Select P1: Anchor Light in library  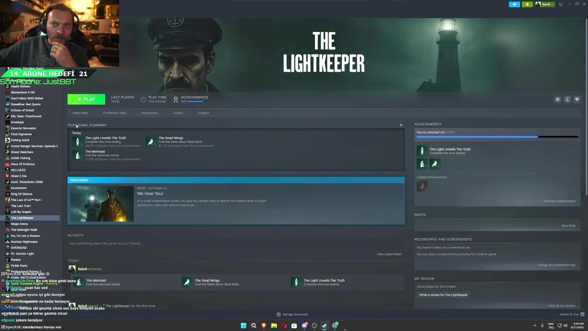(22, 254)
